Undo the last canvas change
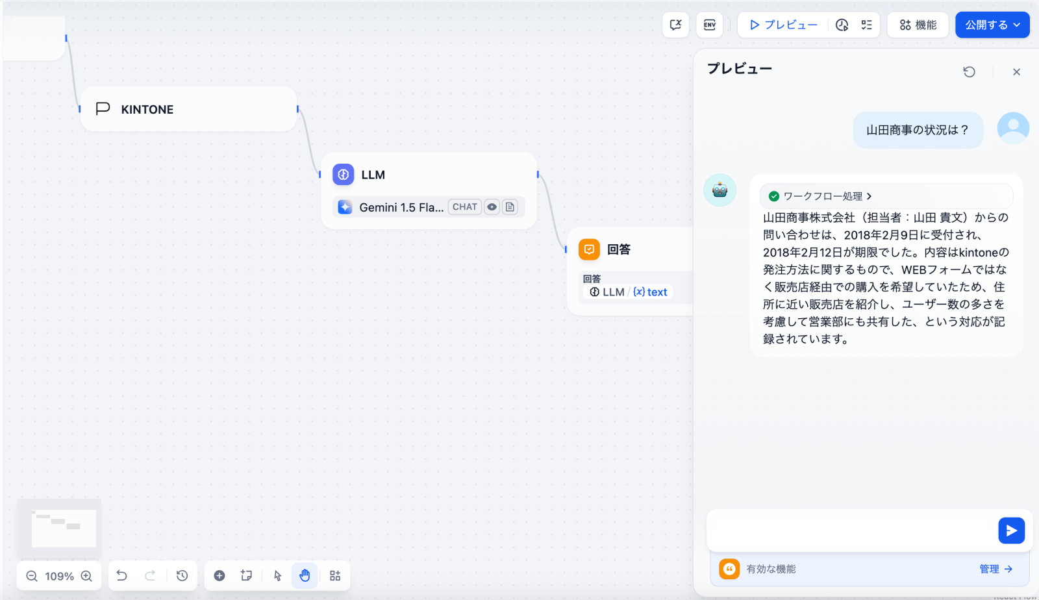Screen dimensions: 1039x600 click(121, 575)
